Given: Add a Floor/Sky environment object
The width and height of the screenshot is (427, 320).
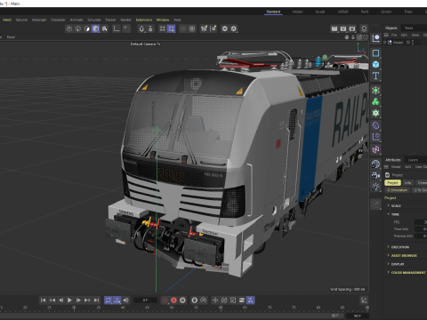Looking at the screenshot, I should tap(375, 164).
